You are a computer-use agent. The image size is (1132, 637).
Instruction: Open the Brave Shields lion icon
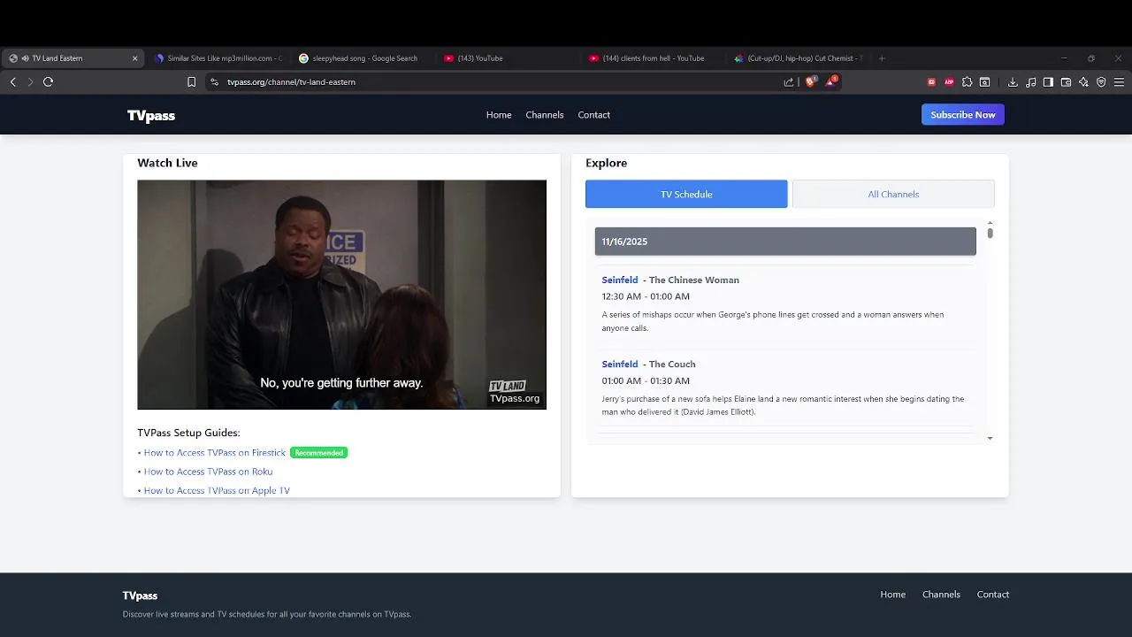coord(810,81)
